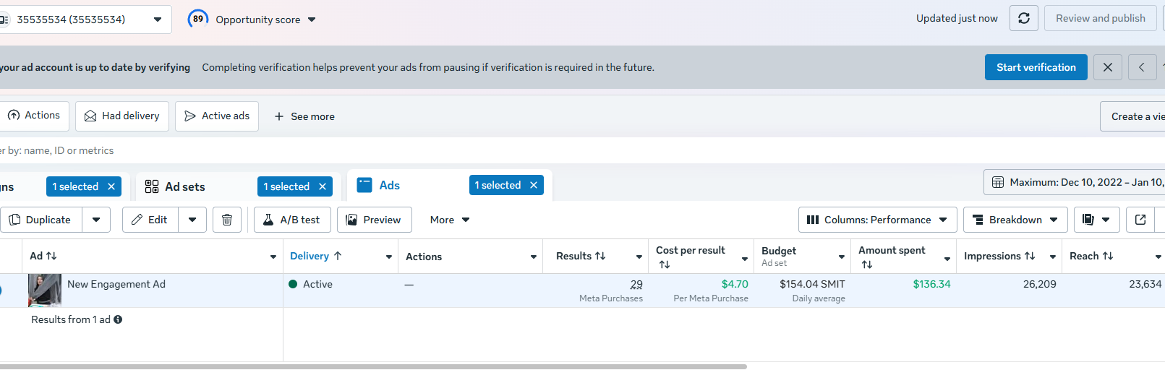Delete the selected ad with trash icon

[x=227, y=220]
